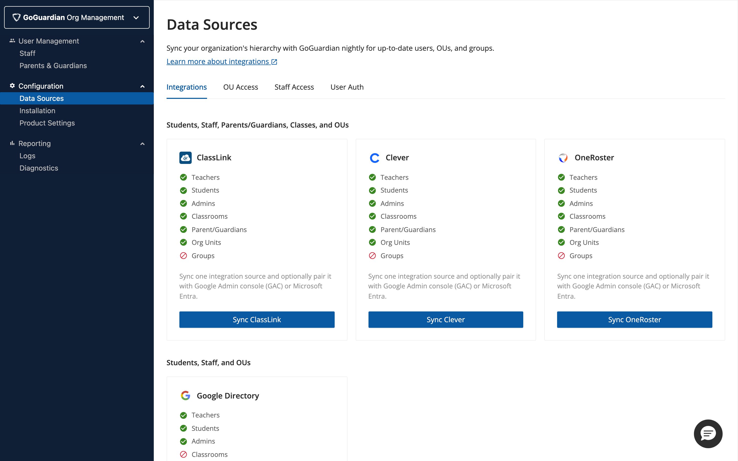Click the Google Directory card title
738x461 pixels.
(x=228, y=396)
